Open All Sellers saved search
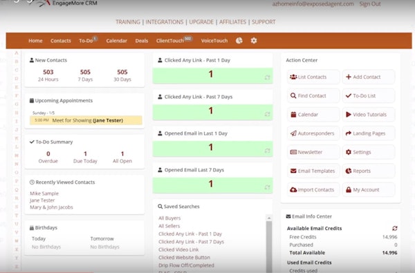This screenshot has width=415, height=273. (169, 226)
